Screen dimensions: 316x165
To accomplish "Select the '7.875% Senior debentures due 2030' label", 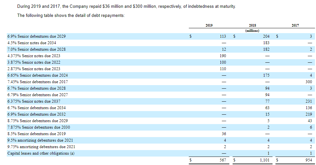I will point(39,127).
